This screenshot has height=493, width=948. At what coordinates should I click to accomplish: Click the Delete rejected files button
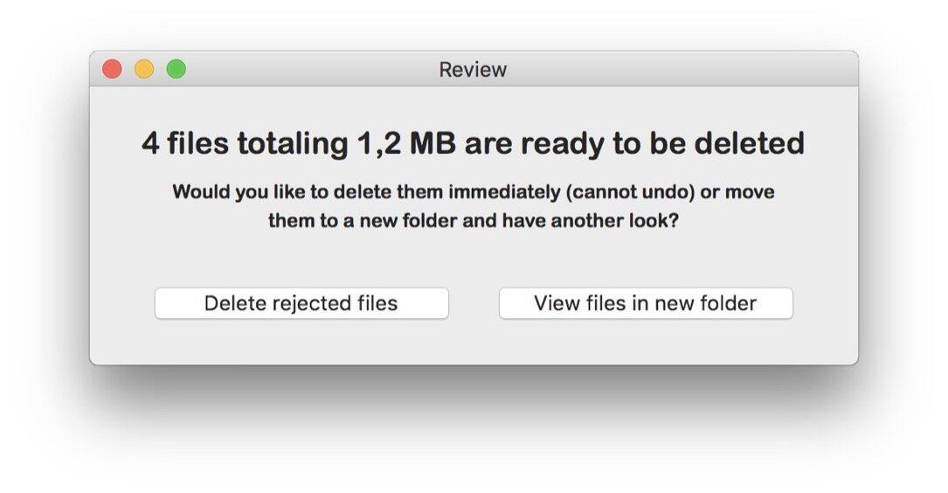point(301,303)
